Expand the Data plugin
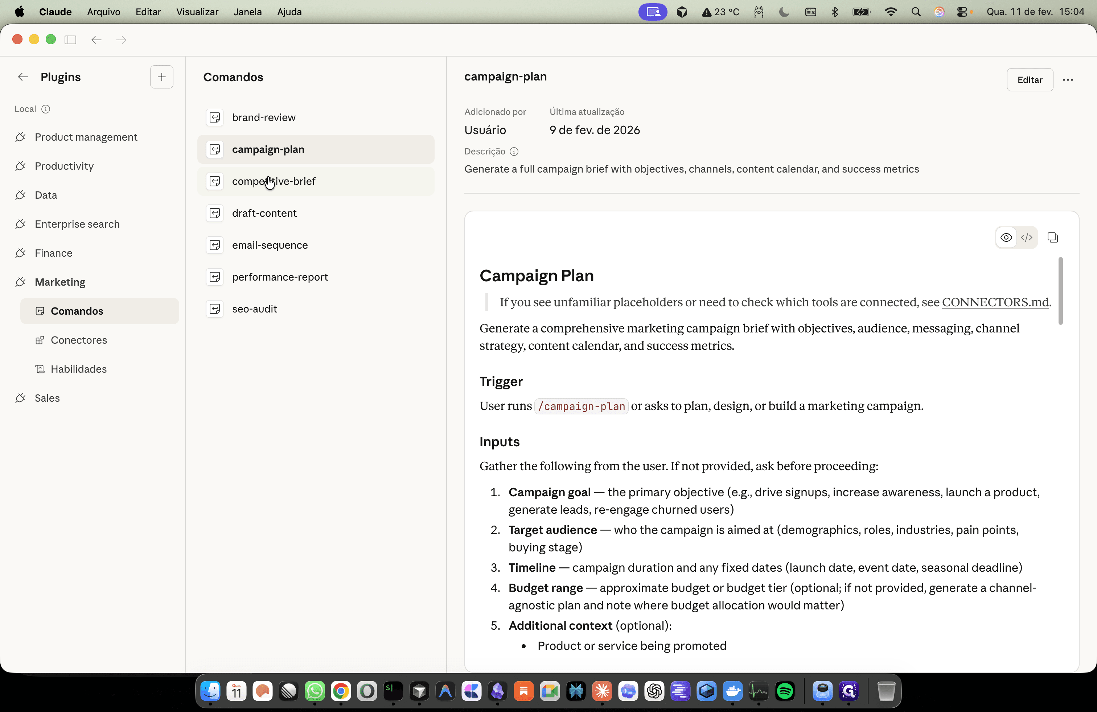Image resolution: width=1097 pixels, height=712 pixels. (x=92, y=195)
